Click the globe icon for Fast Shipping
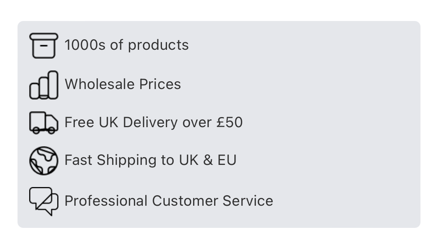Image resolution: width=438 pixels, height=252 pixels. pos(44,161)
